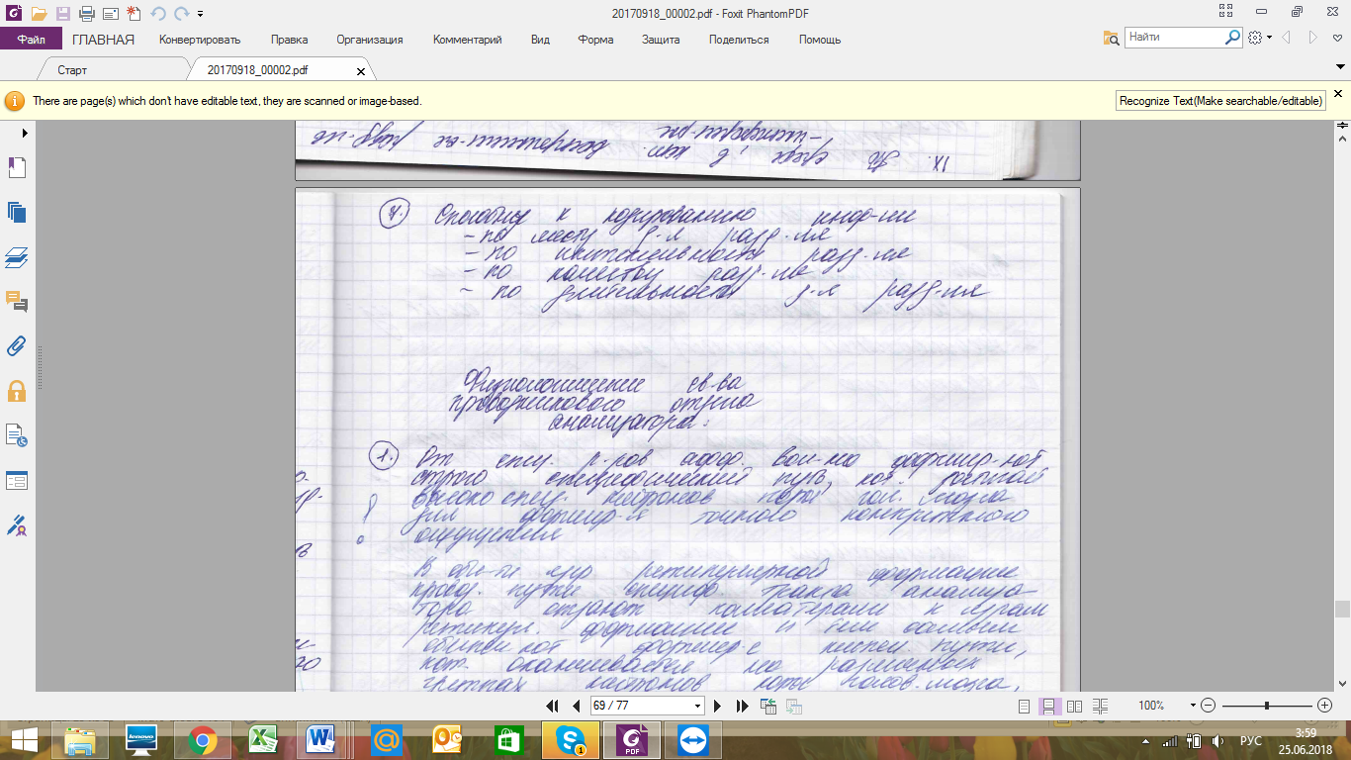Open TeamViewer from the taskbar
The width and height of the screenshot is (1351, 760).
click(x=692, y=740)
